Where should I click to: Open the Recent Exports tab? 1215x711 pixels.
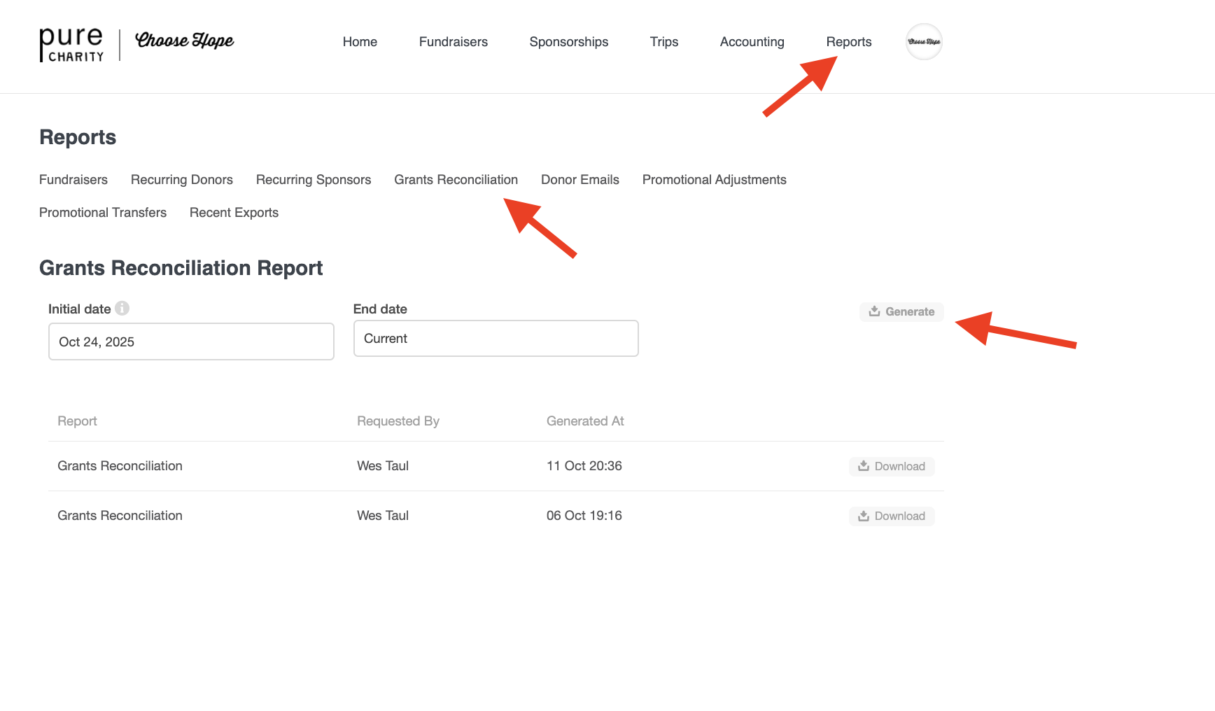[x=234, y=213]
